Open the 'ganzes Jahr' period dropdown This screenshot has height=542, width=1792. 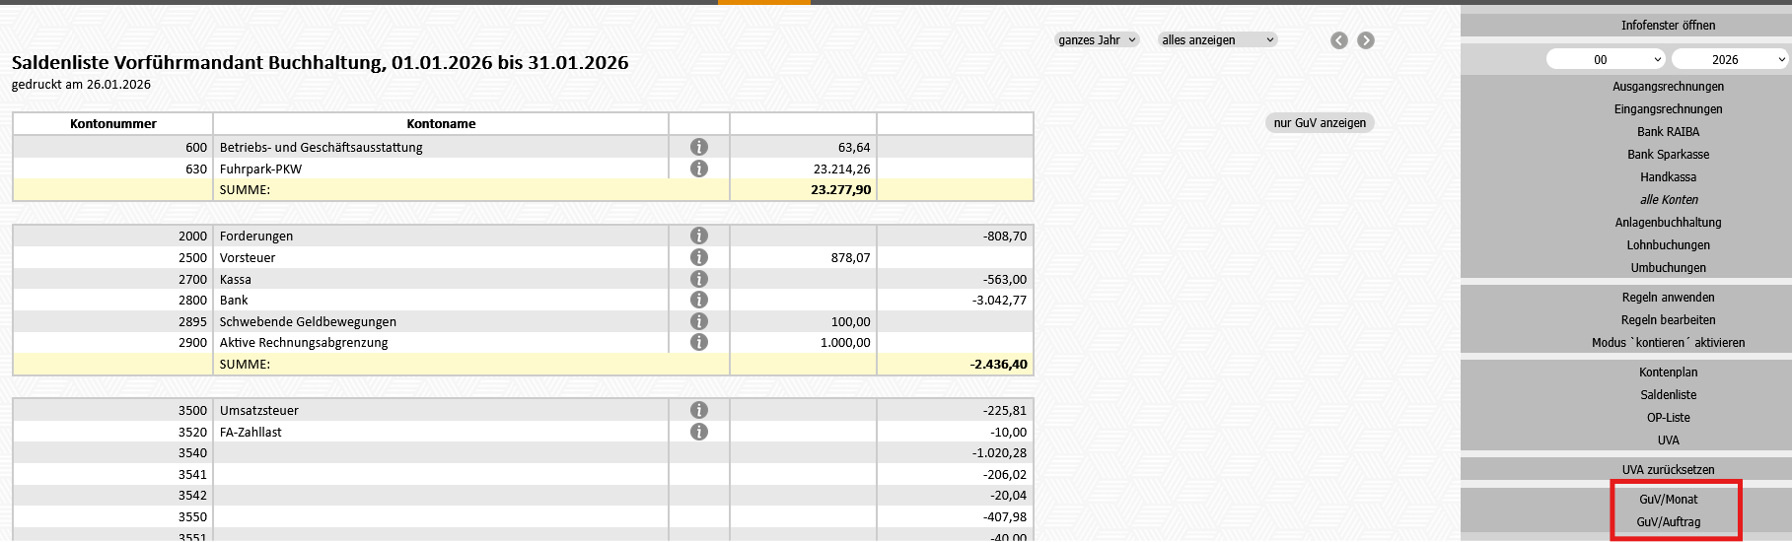point(1097,40)
